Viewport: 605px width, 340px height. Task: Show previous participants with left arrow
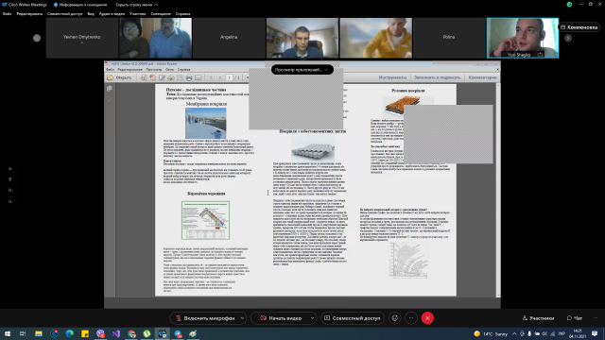pos(37,38)
